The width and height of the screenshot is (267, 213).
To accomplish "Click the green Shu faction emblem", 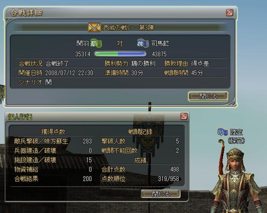I will (96, 44).
